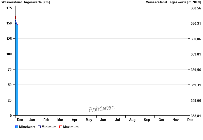203x140 pixels.
Task: Select the Mittelwert legend label
Action: 27,127
